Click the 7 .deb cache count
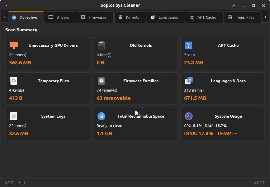Screen dimensions: 270x187 pos(189,55)
